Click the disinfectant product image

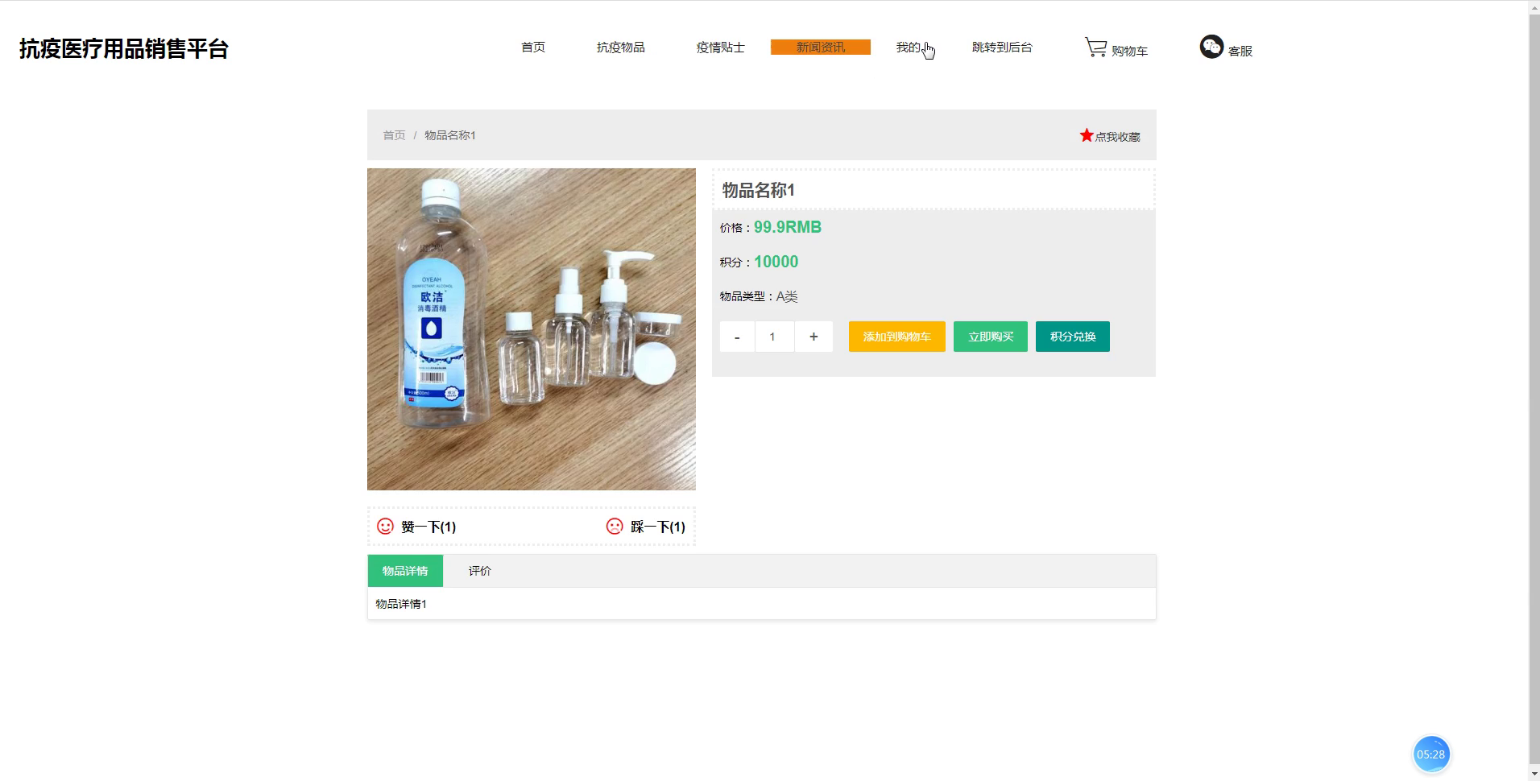pos(532,329)
